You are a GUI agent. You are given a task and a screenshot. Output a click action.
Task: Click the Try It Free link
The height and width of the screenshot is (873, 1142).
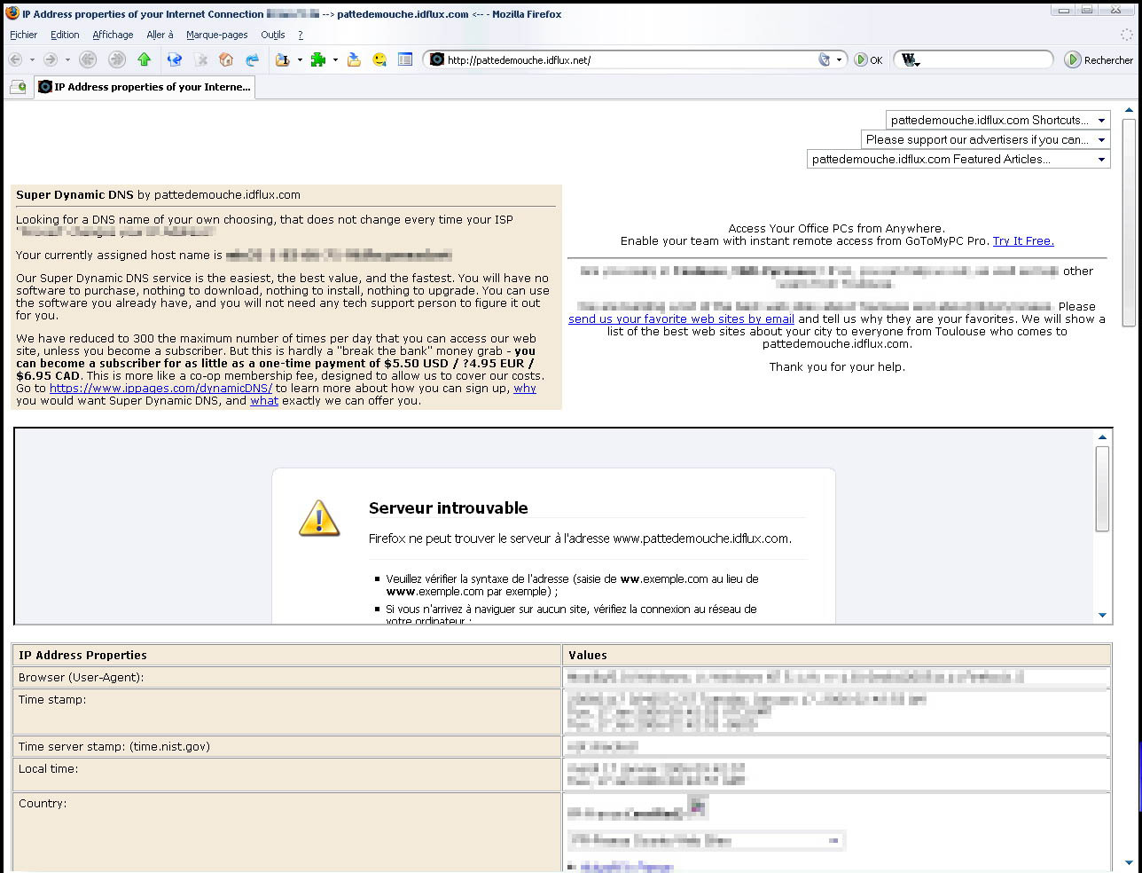point(1023,240)
